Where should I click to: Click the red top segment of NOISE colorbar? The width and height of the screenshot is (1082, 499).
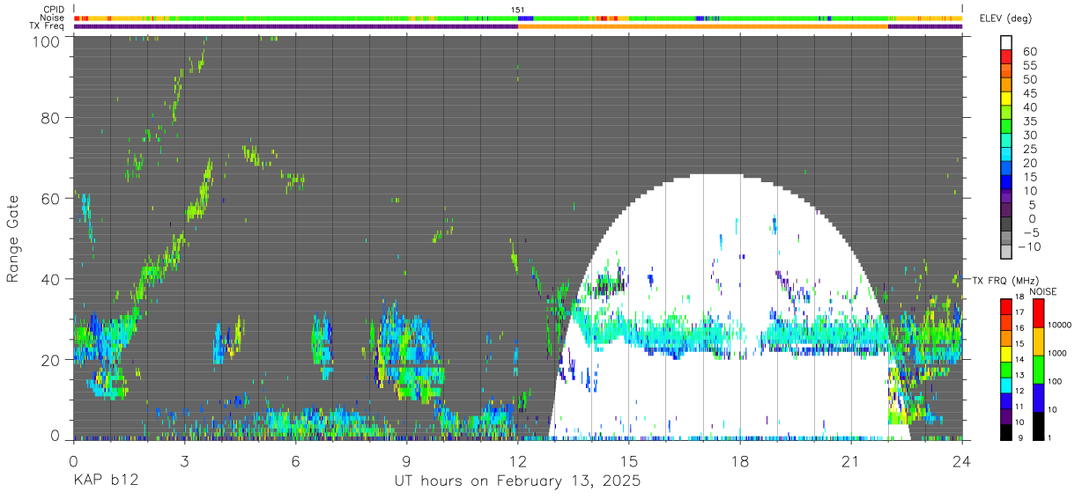coord(1038,312)
